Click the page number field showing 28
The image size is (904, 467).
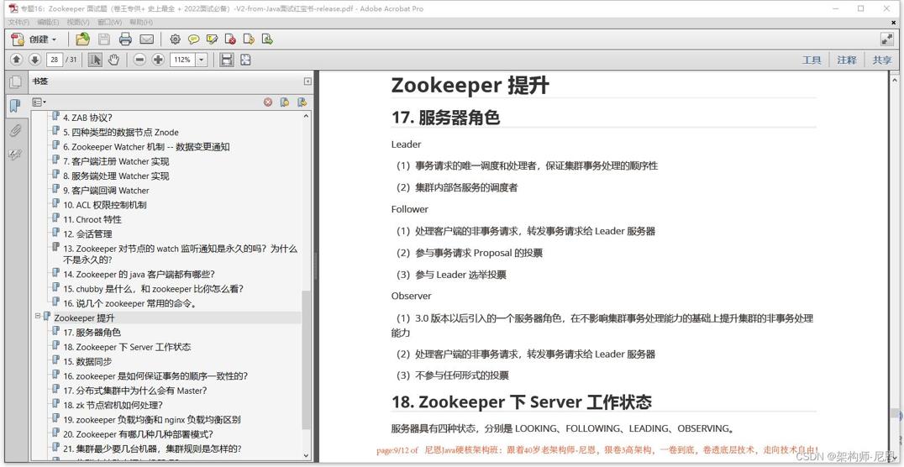pyautogui.click(x=55, y=60)
